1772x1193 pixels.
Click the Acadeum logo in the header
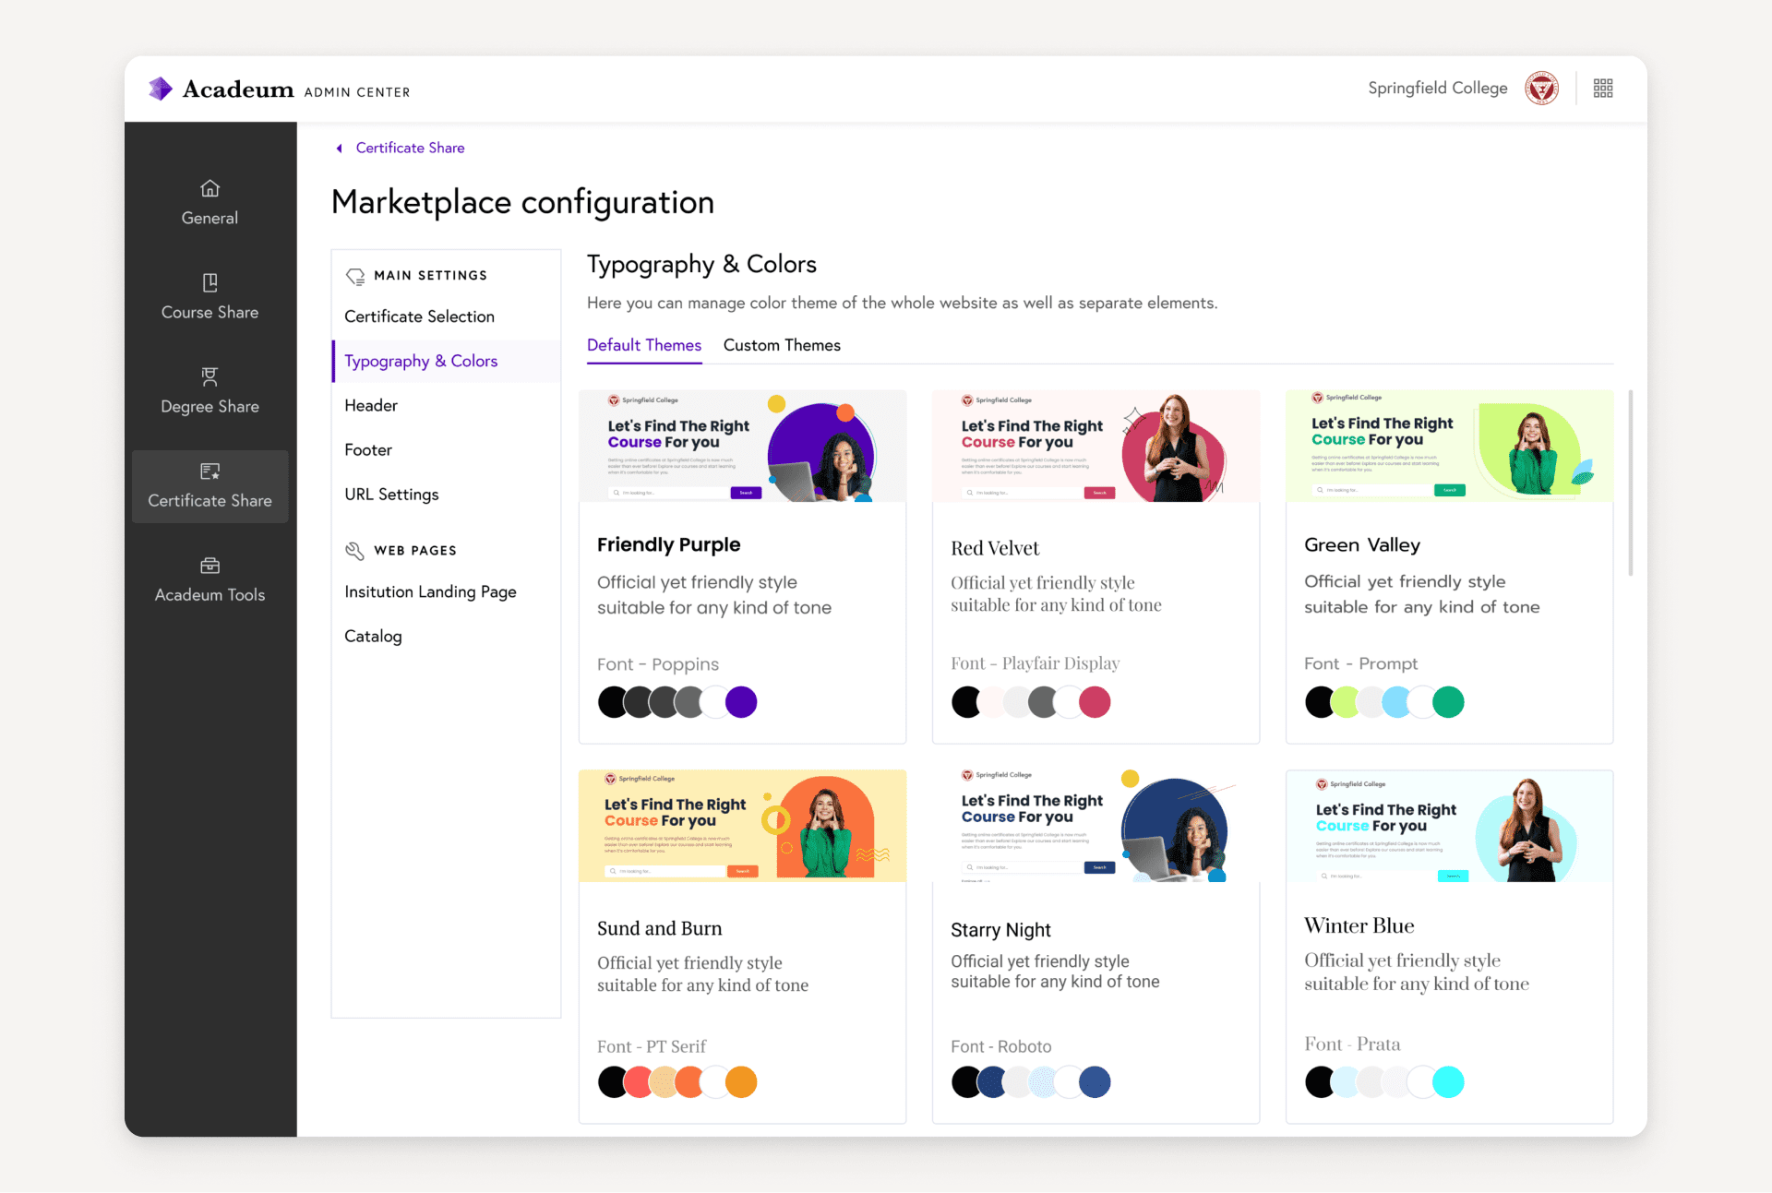tap(221, 89)
